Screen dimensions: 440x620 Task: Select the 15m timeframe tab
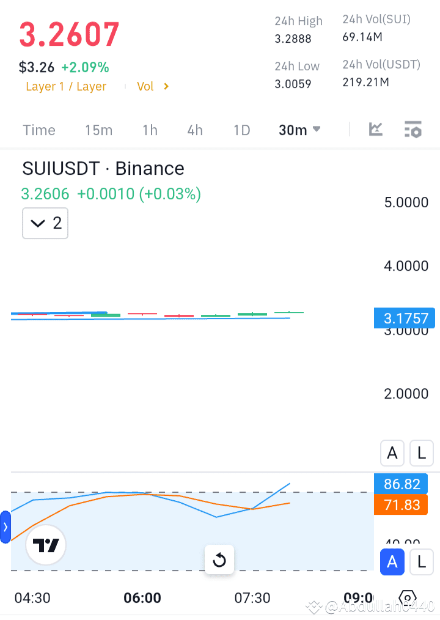point(99,130)
